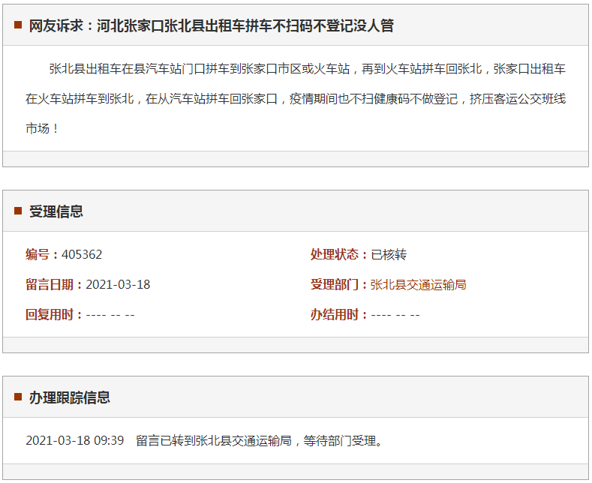Select the status value 已核转

(389, 254)
